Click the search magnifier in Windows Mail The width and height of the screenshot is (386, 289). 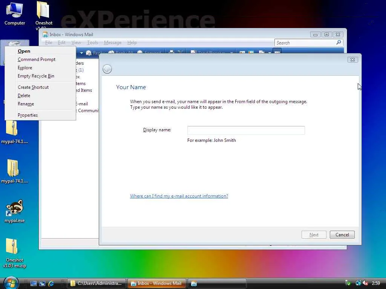tap(339, 43)
